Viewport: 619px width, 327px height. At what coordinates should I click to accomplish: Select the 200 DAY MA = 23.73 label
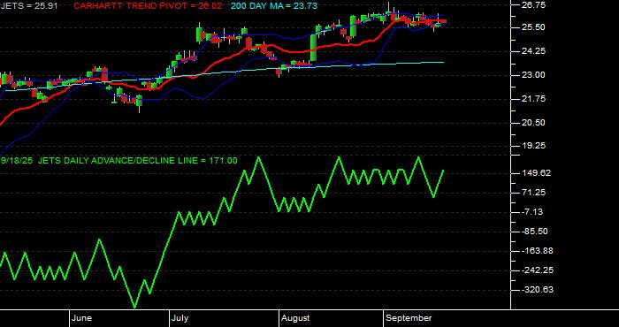click(273, 6)
